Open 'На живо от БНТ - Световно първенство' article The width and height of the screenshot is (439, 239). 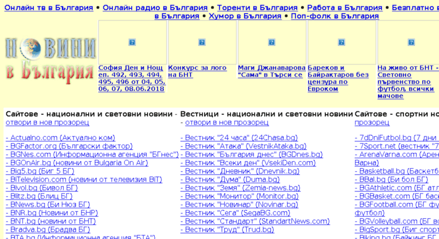tap(408, 82)
